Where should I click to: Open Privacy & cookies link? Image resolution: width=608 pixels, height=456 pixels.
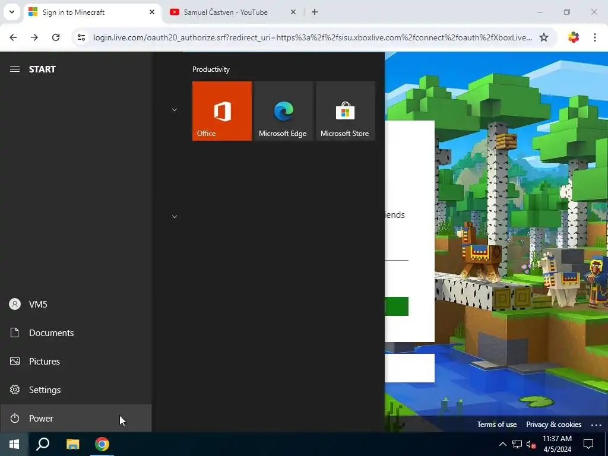point(554,424)
